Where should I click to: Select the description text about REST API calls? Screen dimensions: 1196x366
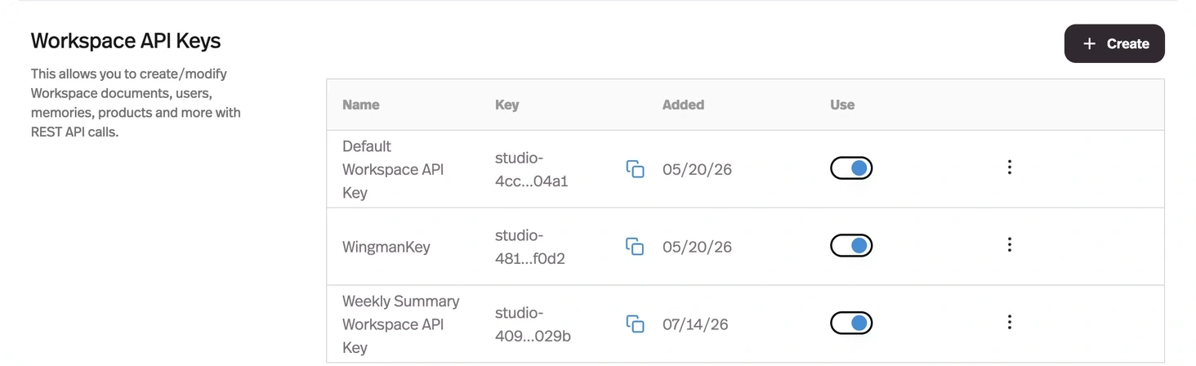click(136, 102)
